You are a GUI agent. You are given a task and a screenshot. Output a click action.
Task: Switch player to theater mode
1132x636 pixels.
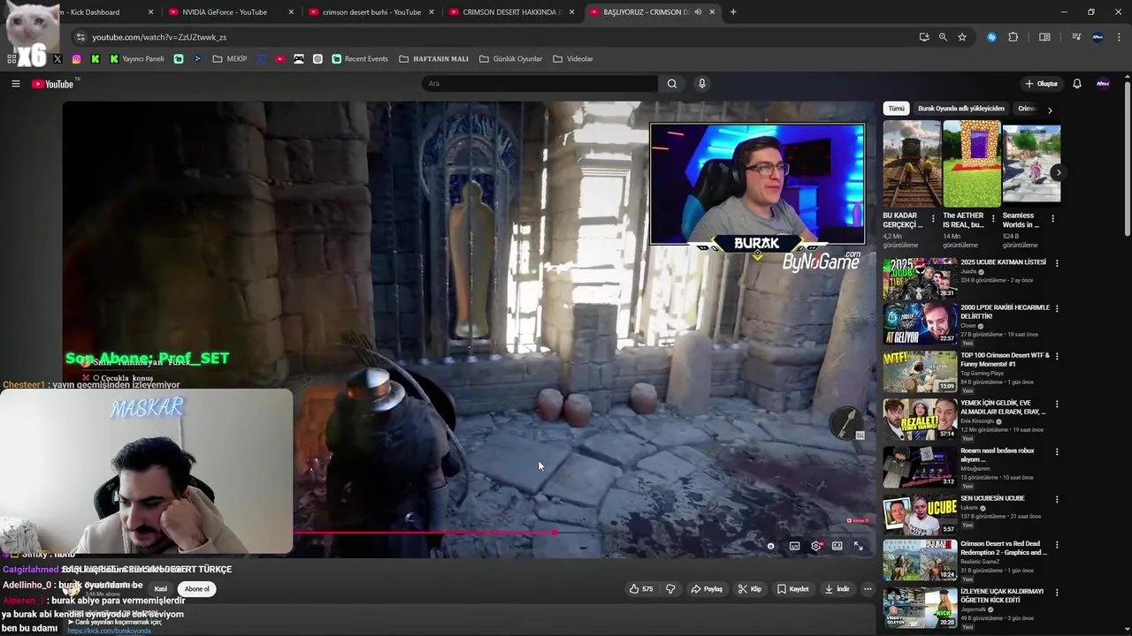point(837,546)
